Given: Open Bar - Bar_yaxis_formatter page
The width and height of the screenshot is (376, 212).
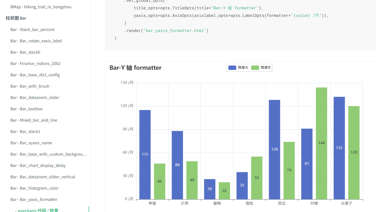Looking at the screenshot, I should click(x=34, y=199).
